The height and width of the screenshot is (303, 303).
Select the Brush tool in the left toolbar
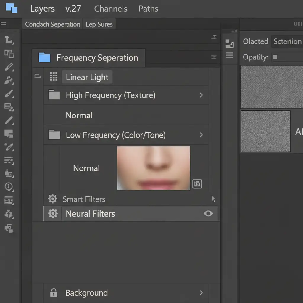(x=9, y=94)
